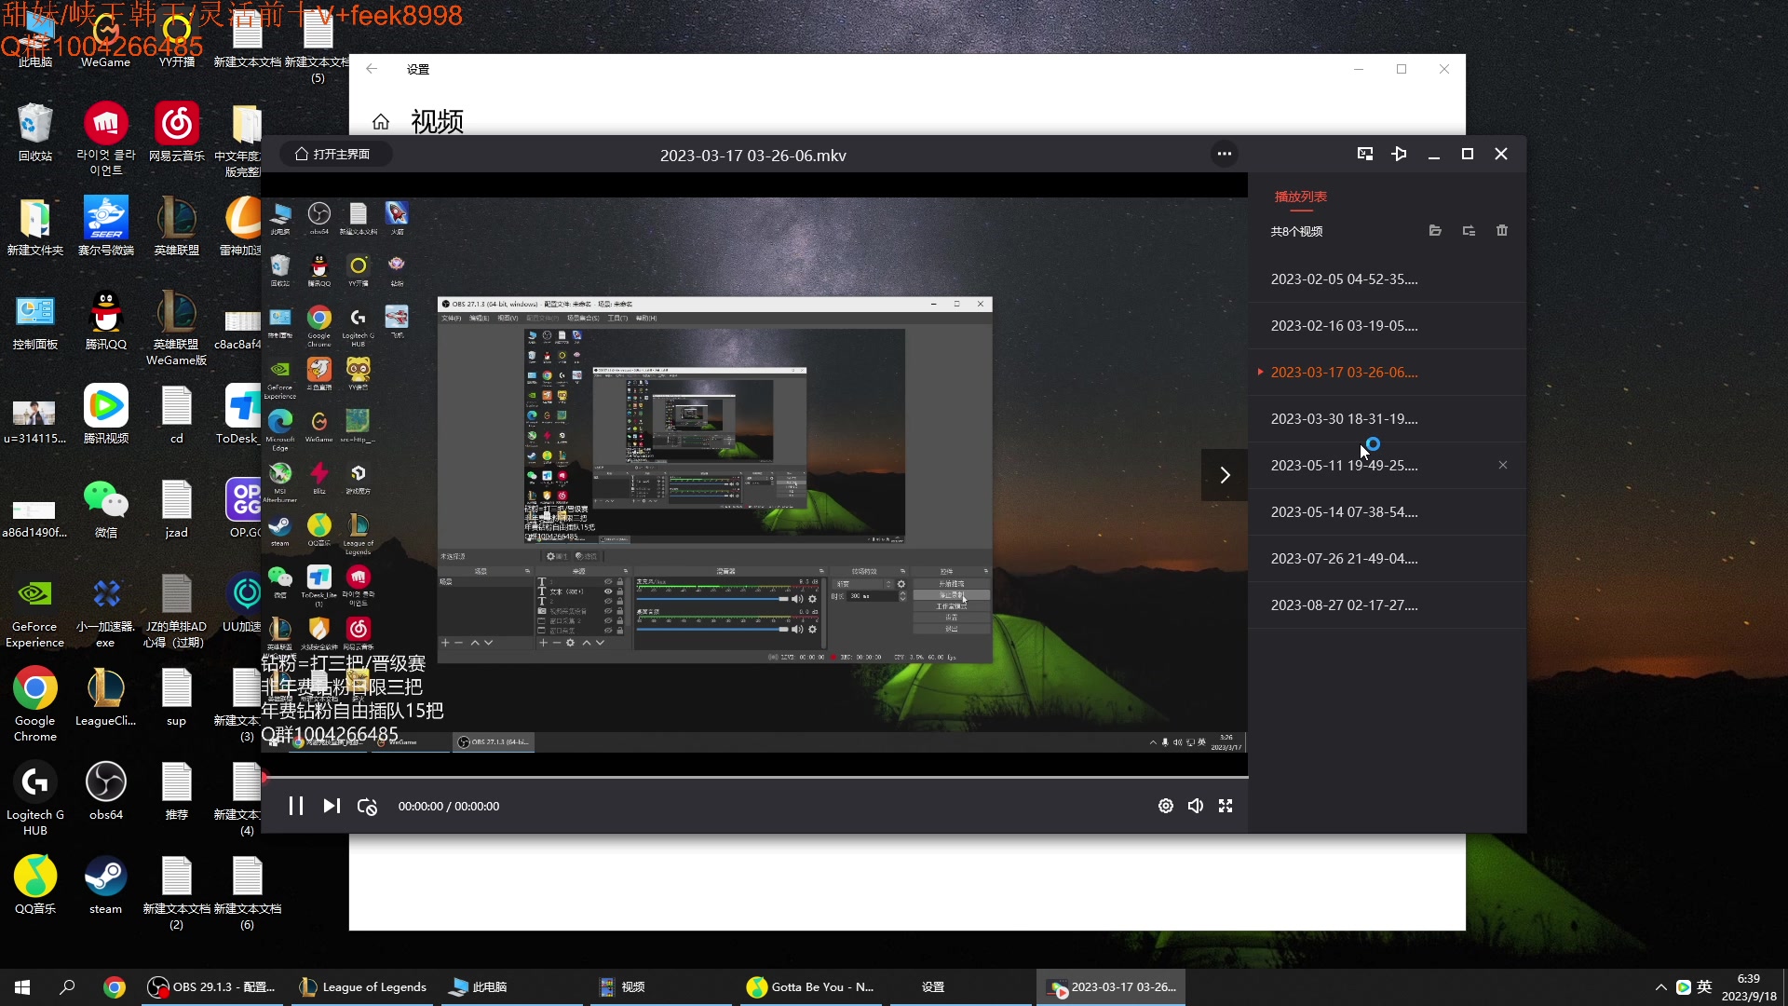
Task: Switch the 英 input method indicator
Action: coord(1705,987)
